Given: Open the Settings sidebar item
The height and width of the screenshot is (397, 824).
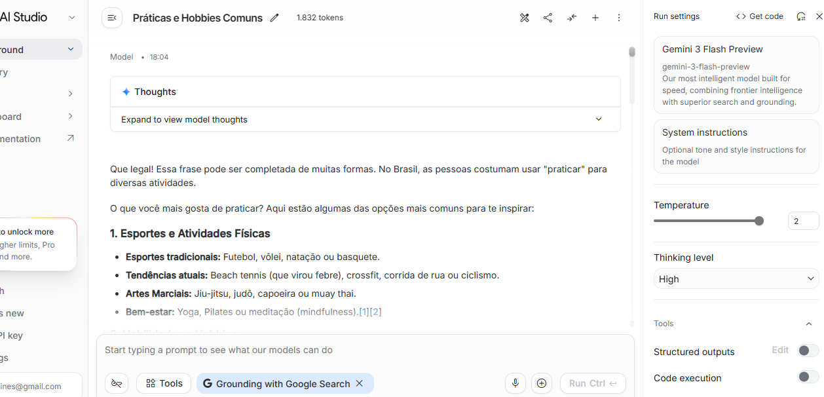Looking at the screenshot, I should 4,358.
